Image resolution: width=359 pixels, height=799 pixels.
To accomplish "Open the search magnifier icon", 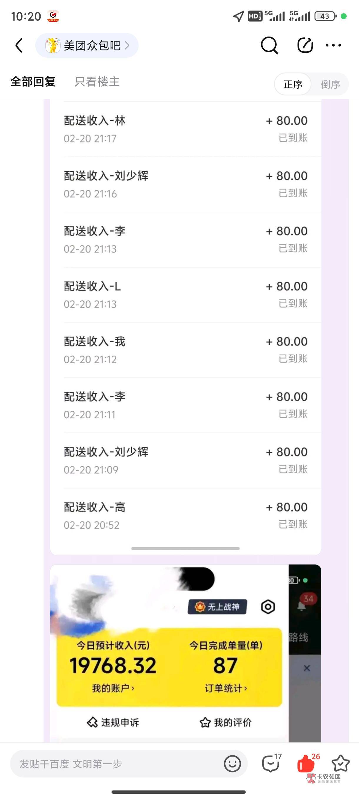I will pyautogui.click(x=269, y=46).
